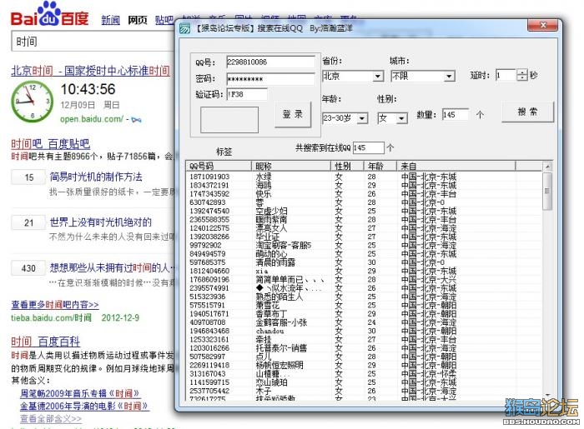Click the tieba.baidu.com/时间 green URL
Image resolution: width=584 pixels, height=429 pixels.
(x=52, y=318)
